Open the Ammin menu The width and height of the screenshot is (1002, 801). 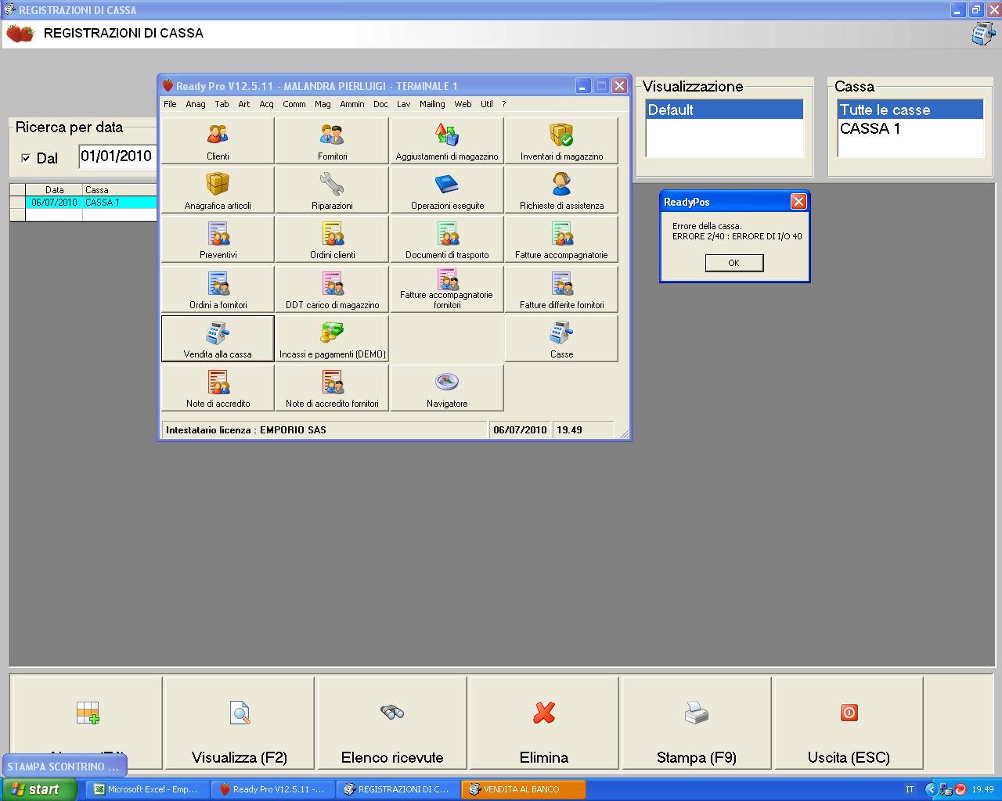(x=352, y=104)
